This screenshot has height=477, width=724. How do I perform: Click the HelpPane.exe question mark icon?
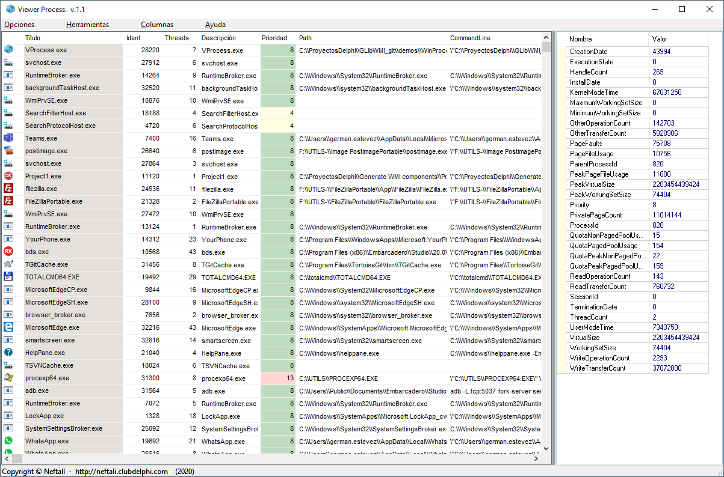[8, 353]
